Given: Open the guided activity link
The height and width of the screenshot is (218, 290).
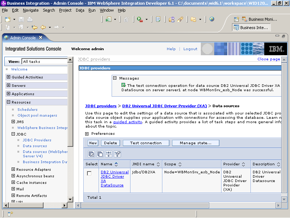Looking at the screenshot, I should point(128,122).
